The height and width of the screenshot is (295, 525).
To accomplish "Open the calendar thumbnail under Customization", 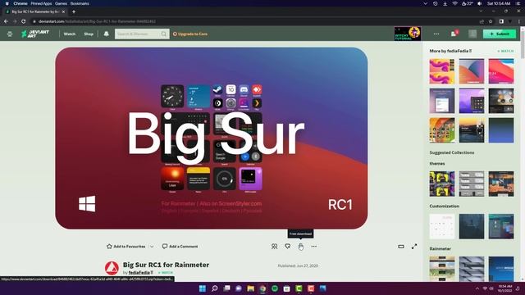I will coord(442,226).
